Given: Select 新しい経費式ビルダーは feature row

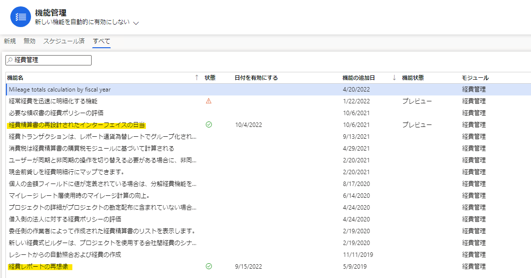Looking at the screenshot, I should click(102, 243).
